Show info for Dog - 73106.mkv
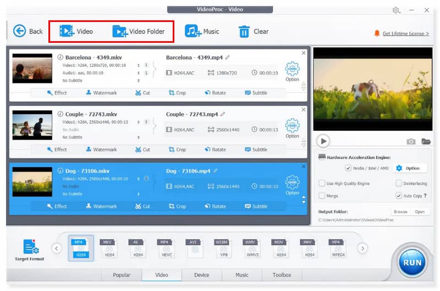 click(60, 171)
